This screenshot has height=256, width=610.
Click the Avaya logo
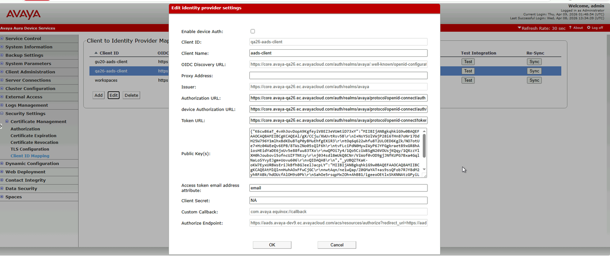(24, 14)
